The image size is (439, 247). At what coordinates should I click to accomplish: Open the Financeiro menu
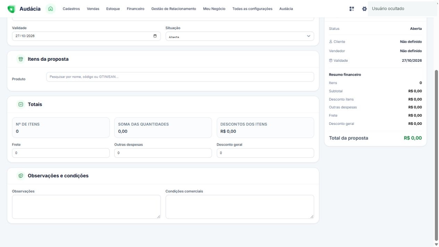[136, 9]
